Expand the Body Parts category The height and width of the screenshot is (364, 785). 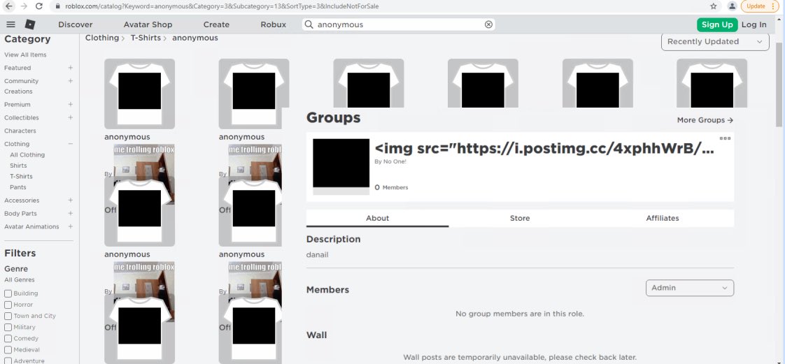pos(70,213)
